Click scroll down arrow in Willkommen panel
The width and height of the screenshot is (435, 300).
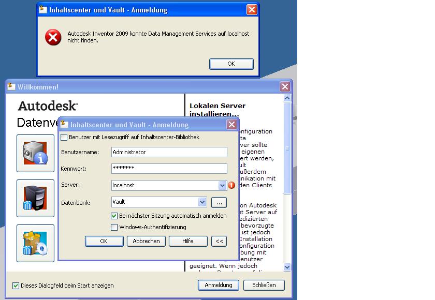coord(287,267)
